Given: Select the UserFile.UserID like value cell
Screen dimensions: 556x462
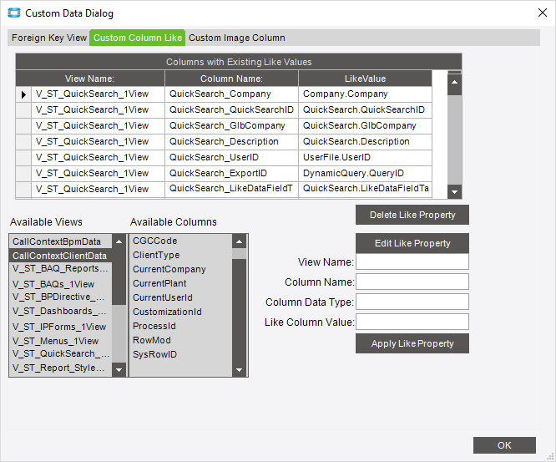Looking at the screenshot, I should (x=365, y=158).
